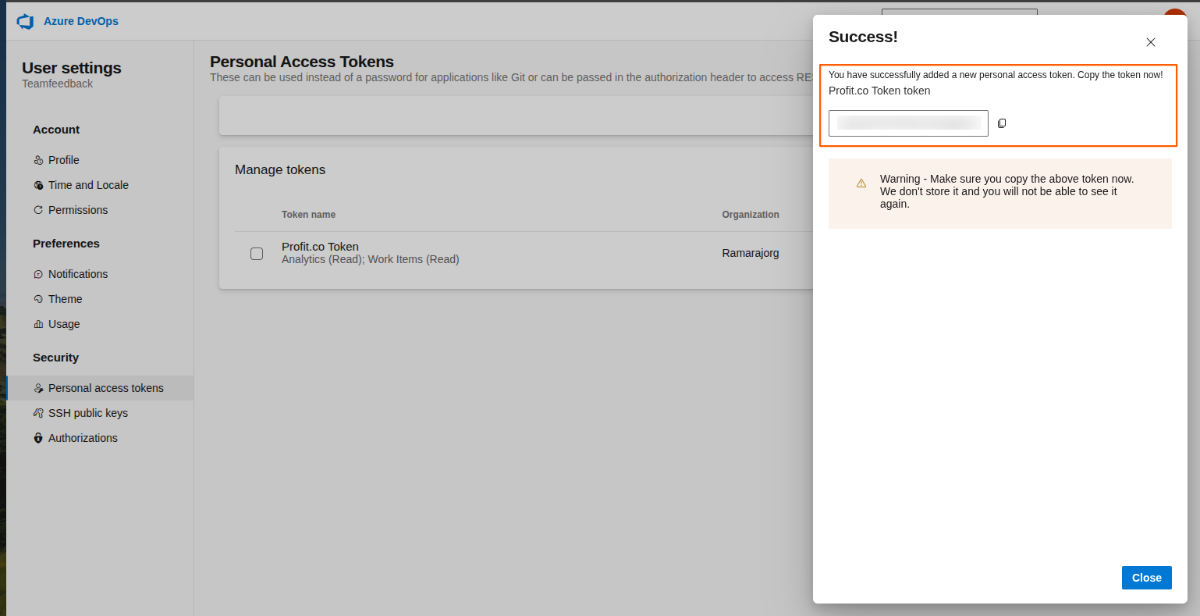
Task: Click the Time and Locale globe icon
Action: pyautogui.click(x=38, y=185)
